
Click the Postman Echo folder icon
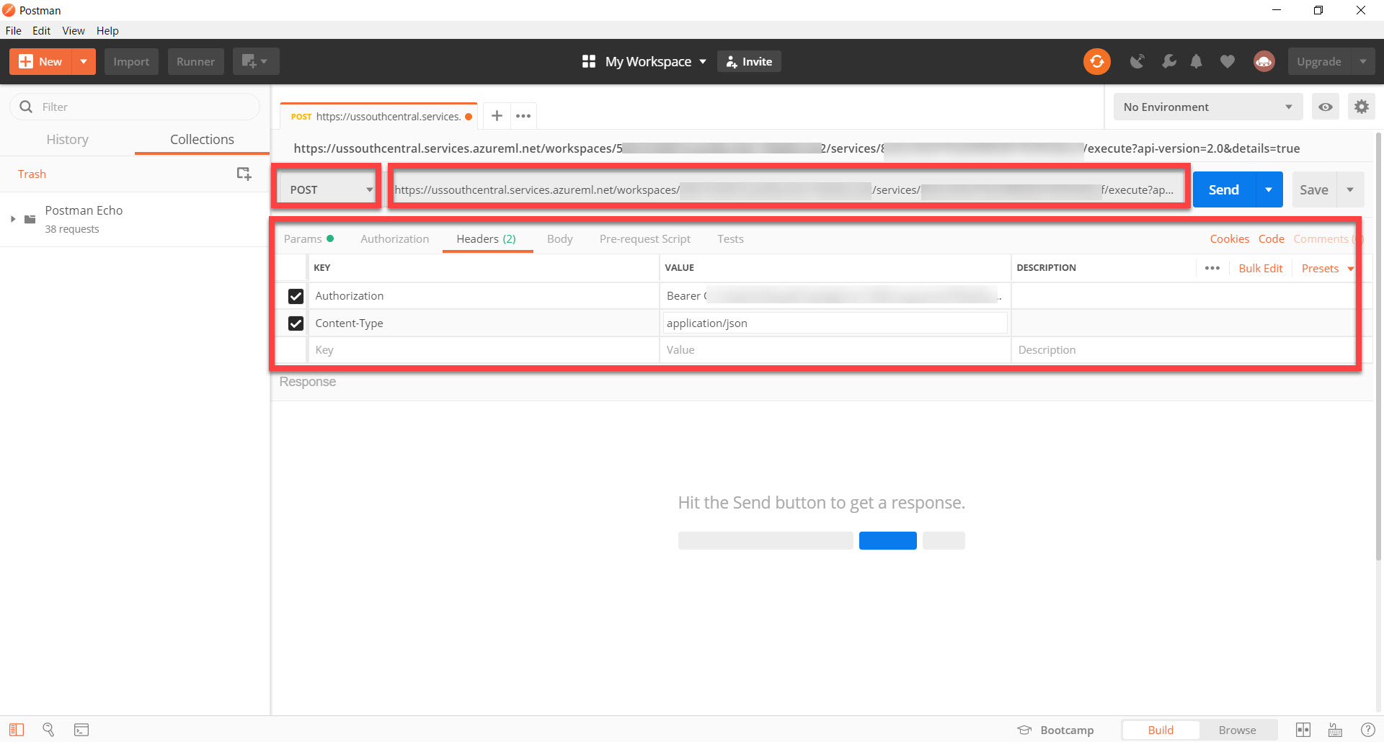click(30, 219)
